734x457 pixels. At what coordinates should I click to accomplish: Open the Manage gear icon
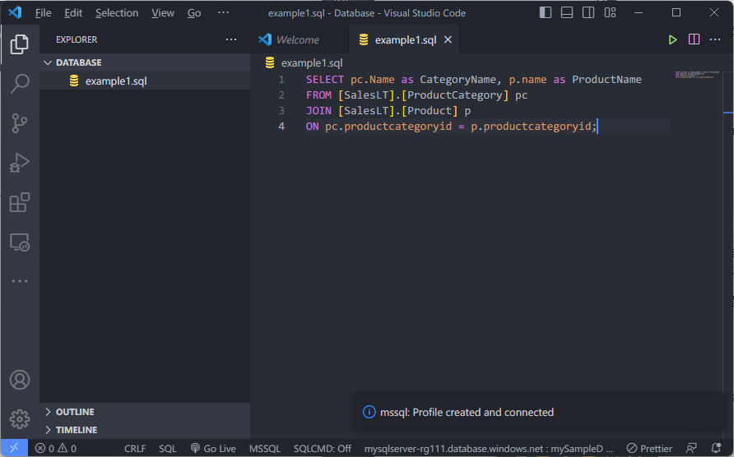point(20,419)
